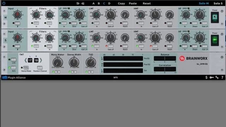
Task: Enable M channel low-pass filter In
Action: [49, 23]
